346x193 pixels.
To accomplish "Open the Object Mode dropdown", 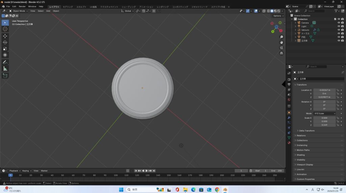I will point(19,11).
